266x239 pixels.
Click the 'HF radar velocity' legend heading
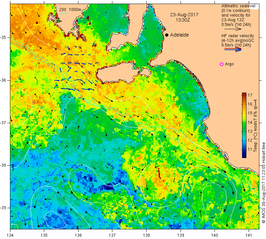coord(237,36)
